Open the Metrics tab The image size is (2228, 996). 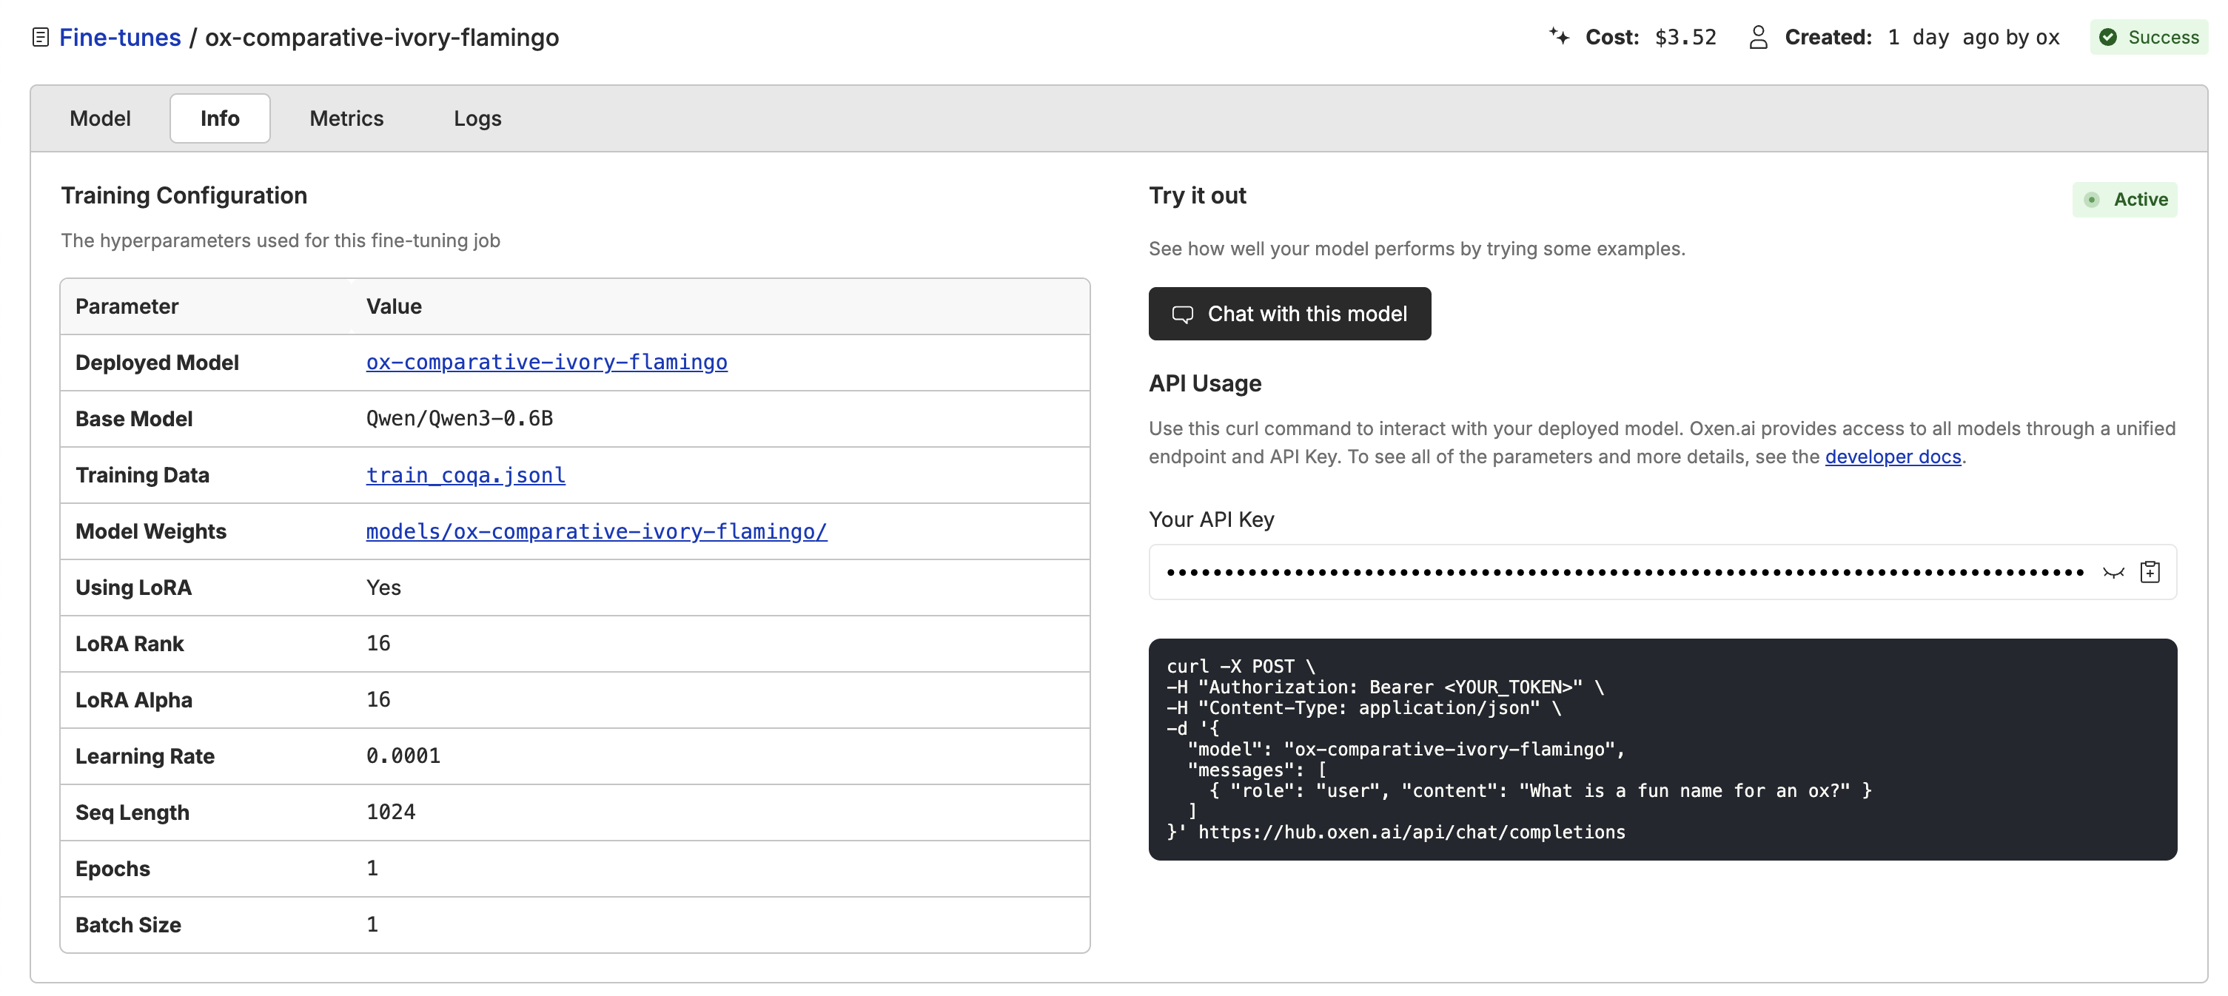tap(346, 118)
